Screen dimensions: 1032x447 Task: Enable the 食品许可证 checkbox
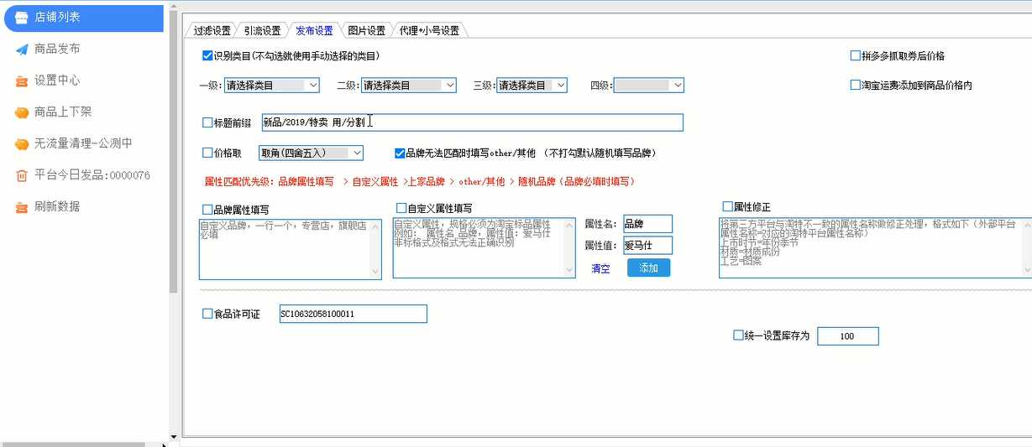coord(207,314)
